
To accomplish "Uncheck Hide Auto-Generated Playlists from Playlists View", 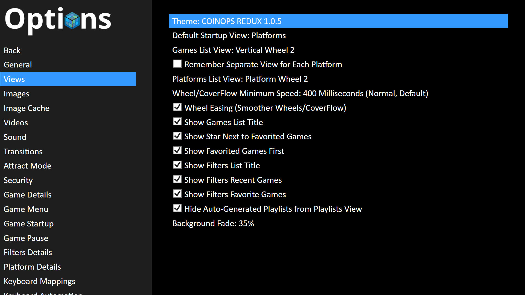I will tap(177, 208).
